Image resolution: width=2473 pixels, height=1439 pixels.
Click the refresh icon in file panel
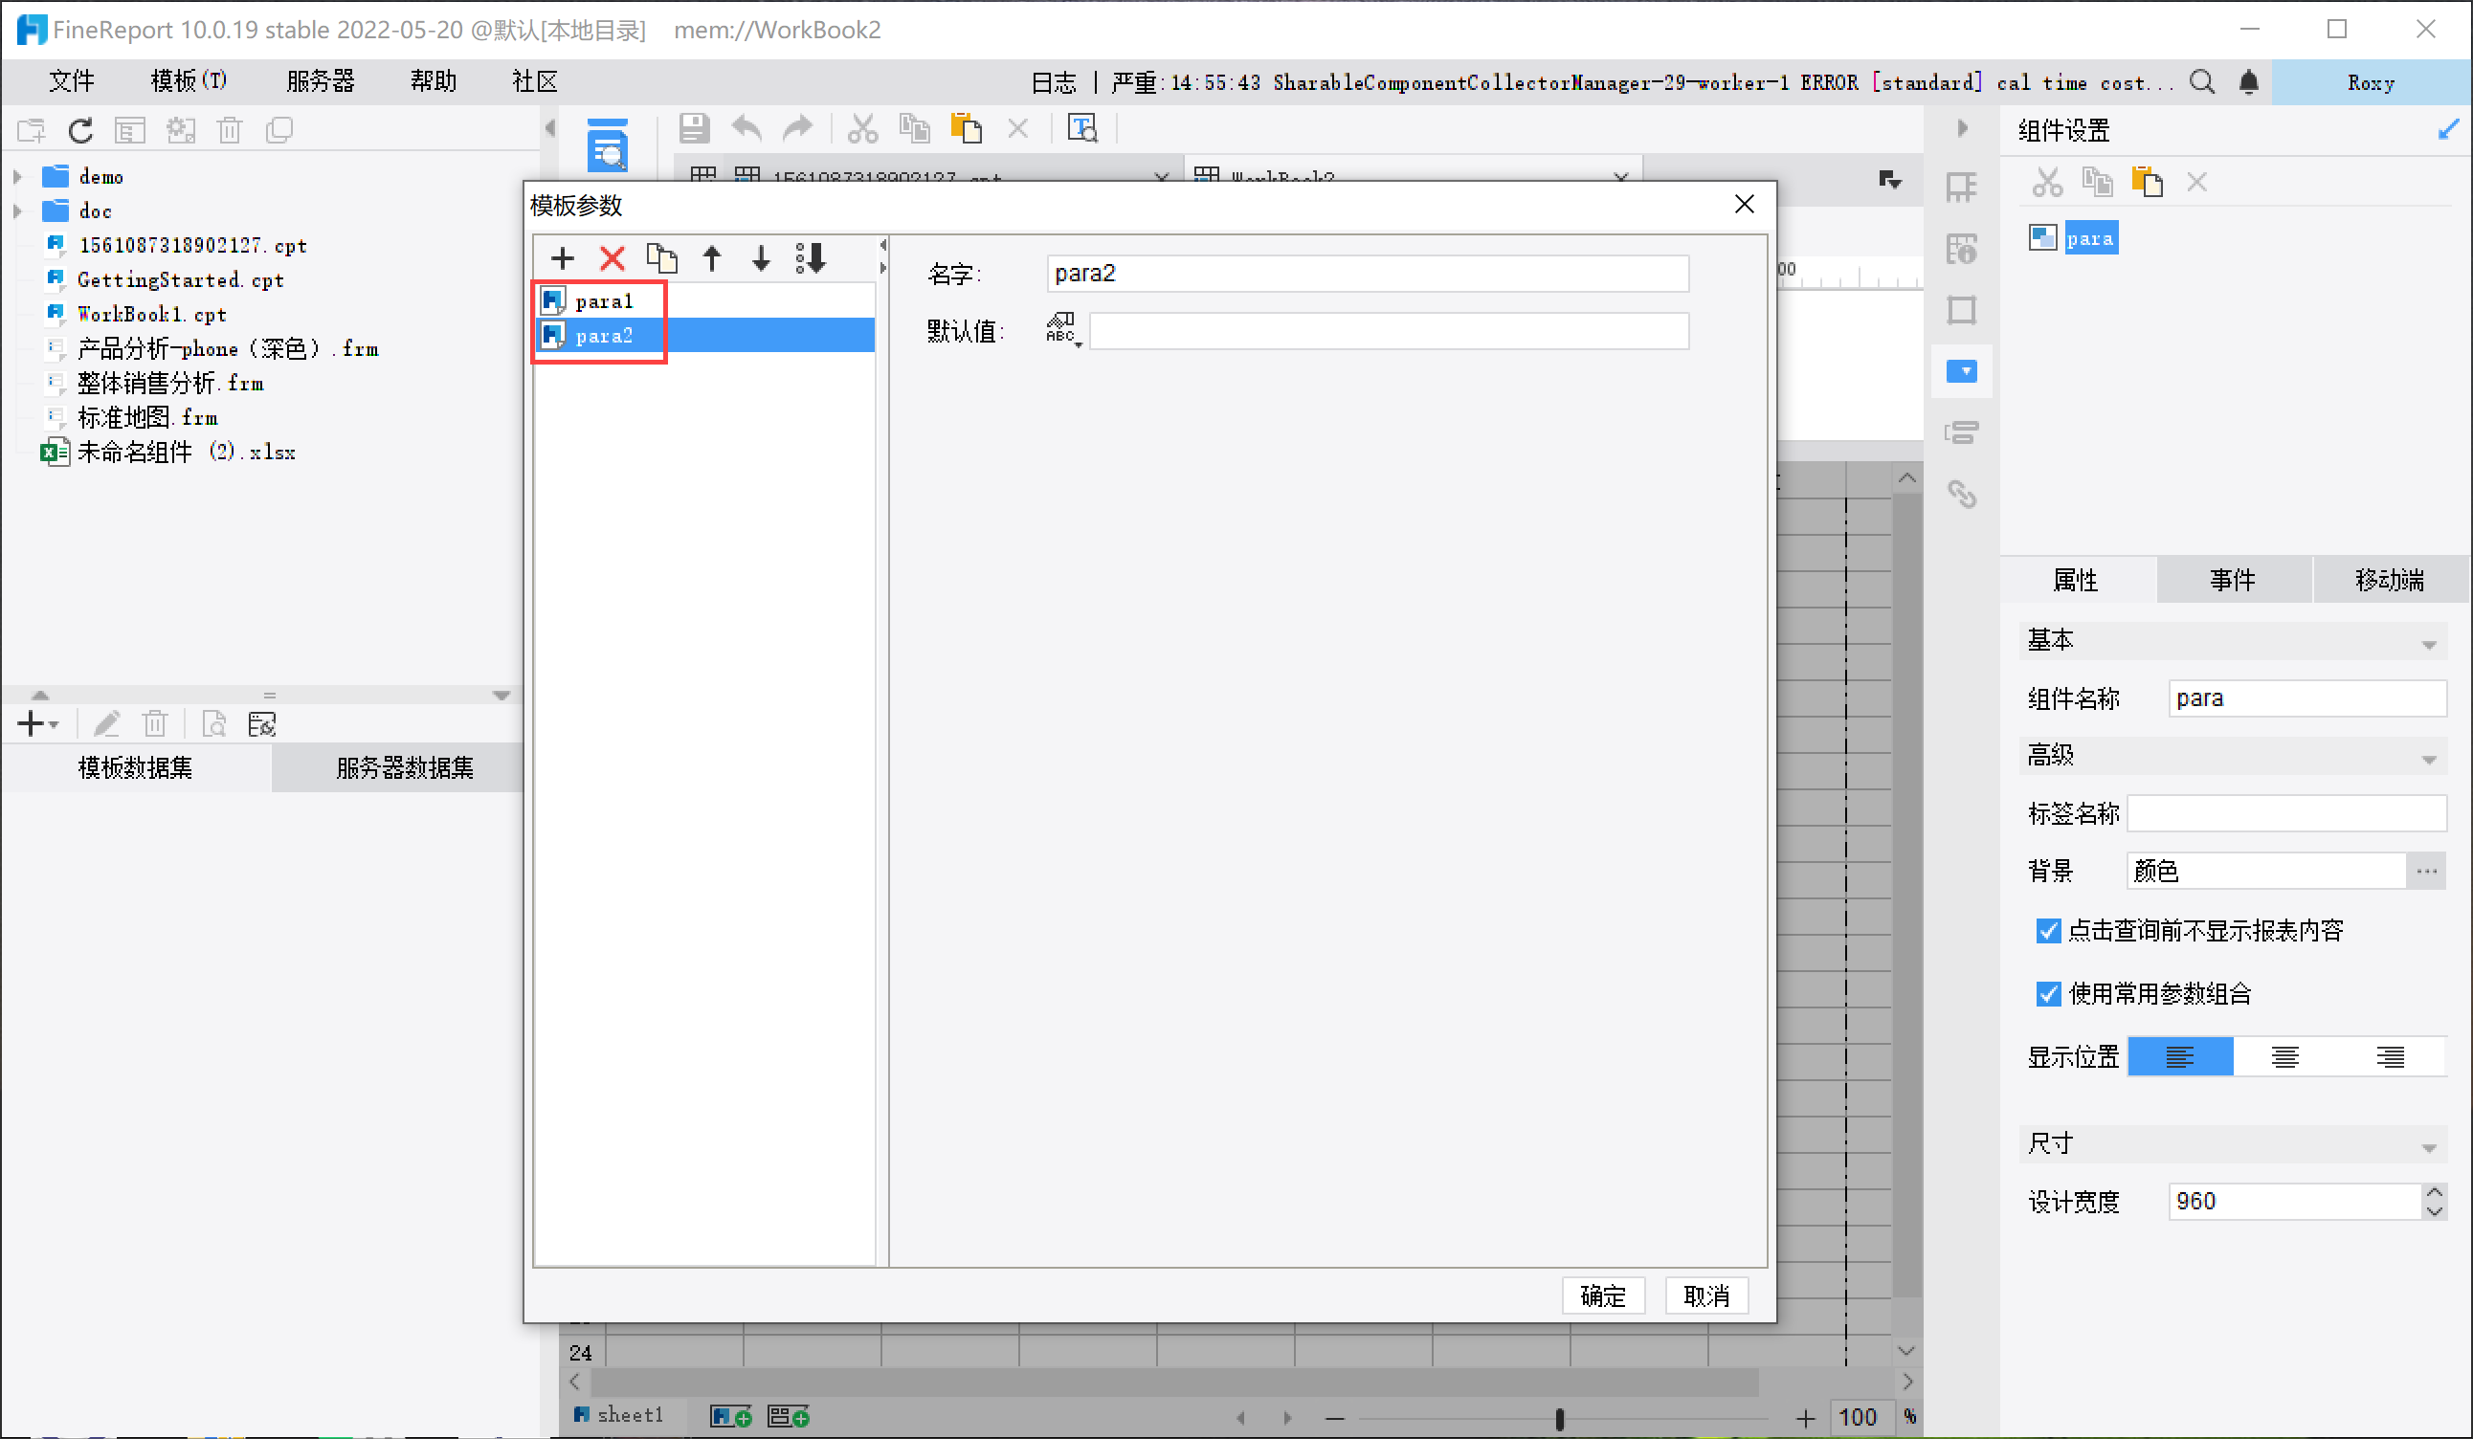click(x=80, y=129)
